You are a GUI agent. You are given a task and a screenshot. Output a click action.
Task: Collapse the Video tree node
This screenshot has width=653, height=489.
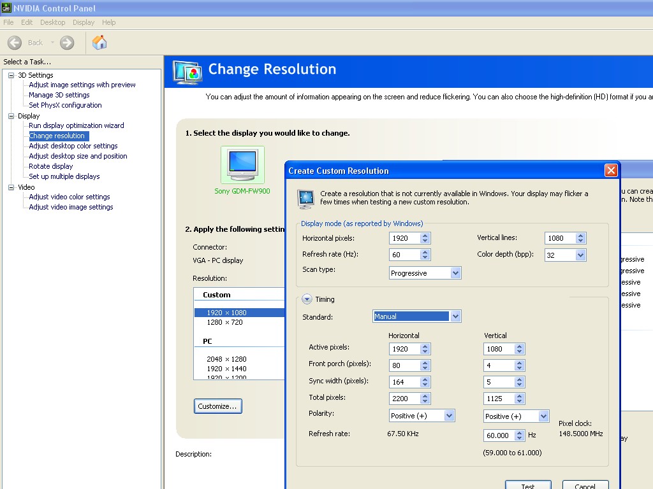coord(11,187)
